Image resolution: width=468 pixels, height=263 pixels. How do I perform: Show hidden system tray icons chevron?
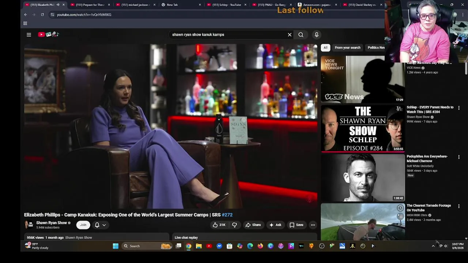[433, 246]
